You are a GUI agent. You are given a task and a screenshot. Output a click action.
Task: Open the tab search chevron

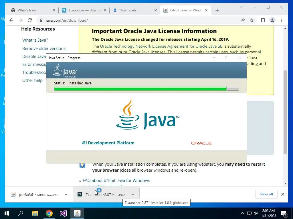[241, 7]
